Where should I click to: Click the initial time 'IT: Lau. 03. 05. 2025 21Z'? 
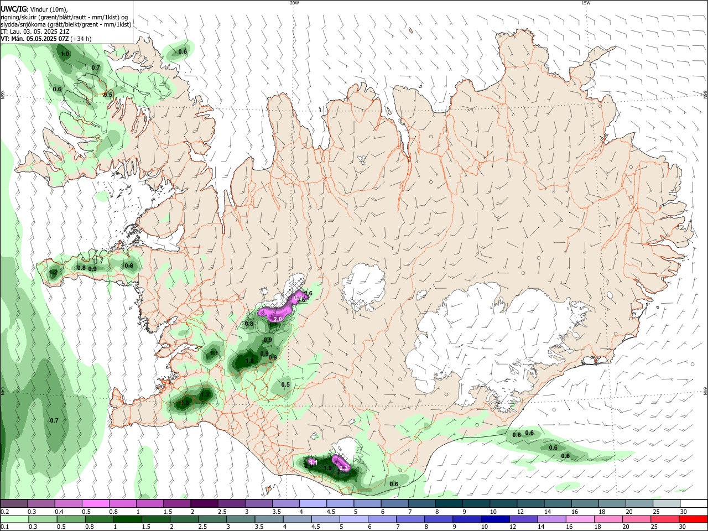[x=35, y=32]
